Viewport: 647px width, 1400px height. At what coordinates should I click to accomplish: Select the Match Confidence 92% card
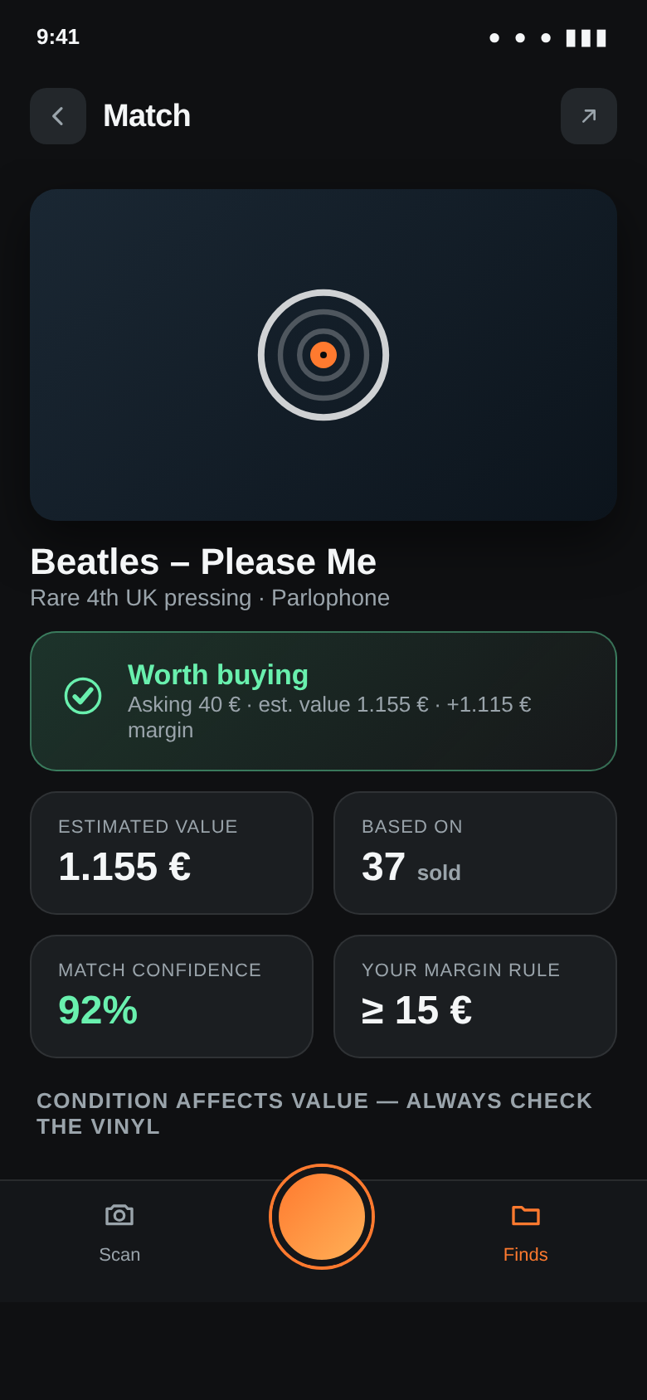click(x=172, y=997)
